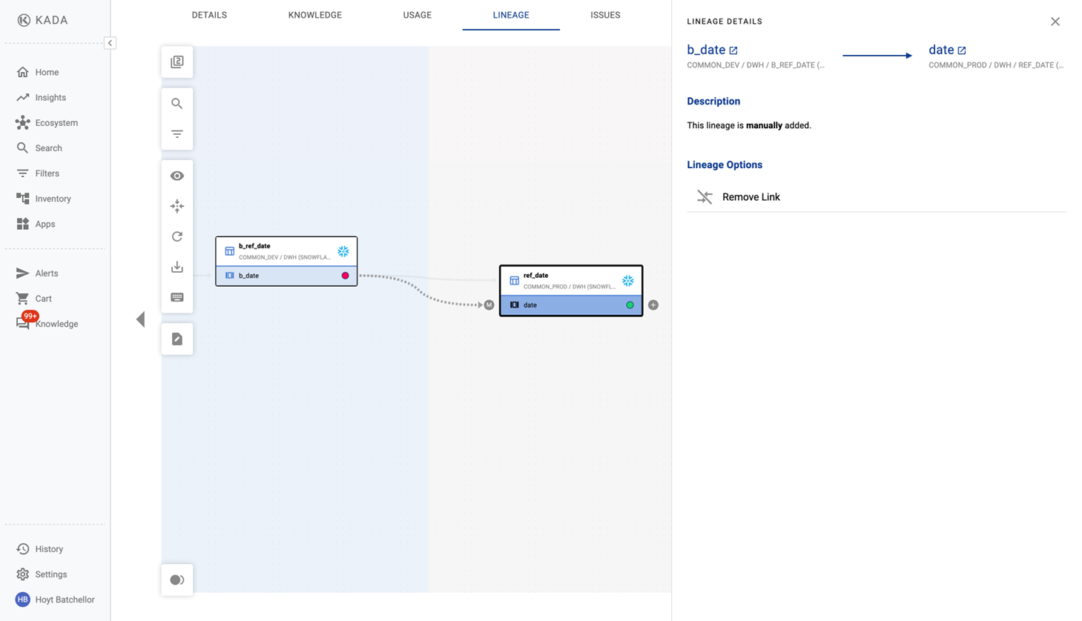The height and width of the screenshot is (621, 1082).
Task: Open the Issues tab
Action: point(604,15)
